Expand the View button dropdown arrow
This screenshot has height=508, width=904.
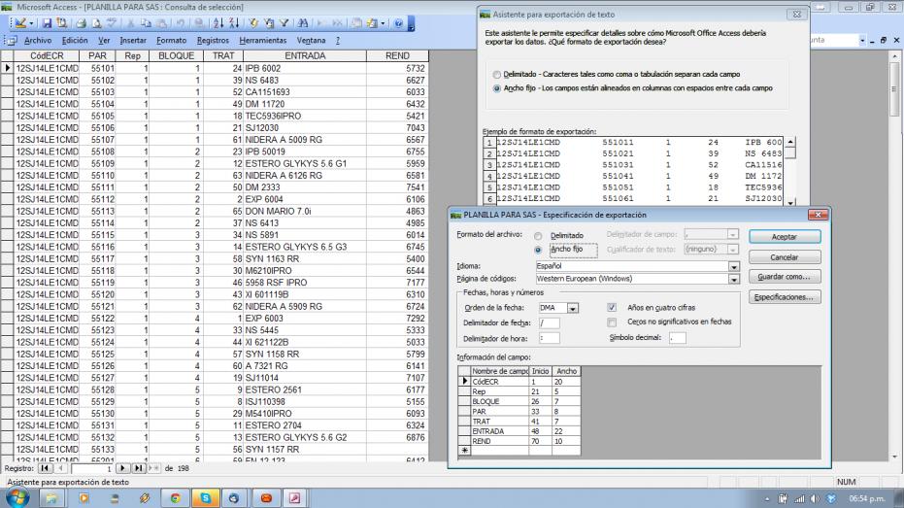[31, 23]
